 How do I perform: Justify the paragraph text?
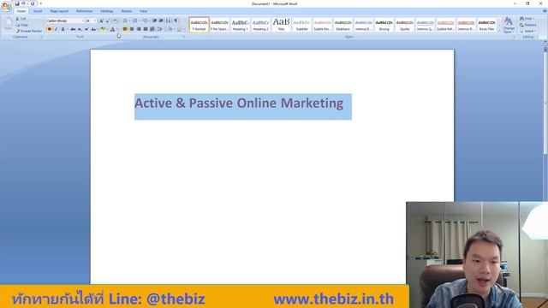click(146, 29)
